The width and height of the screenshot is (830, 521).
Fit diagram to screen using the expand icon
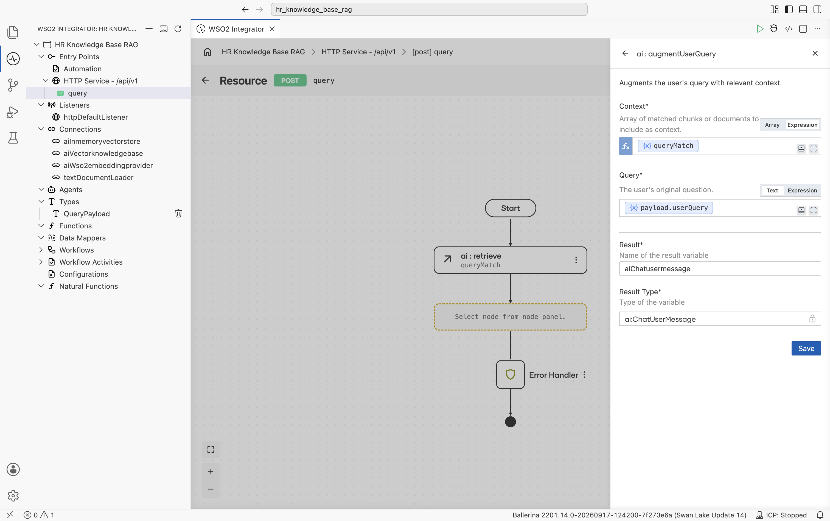click(211, 449)
